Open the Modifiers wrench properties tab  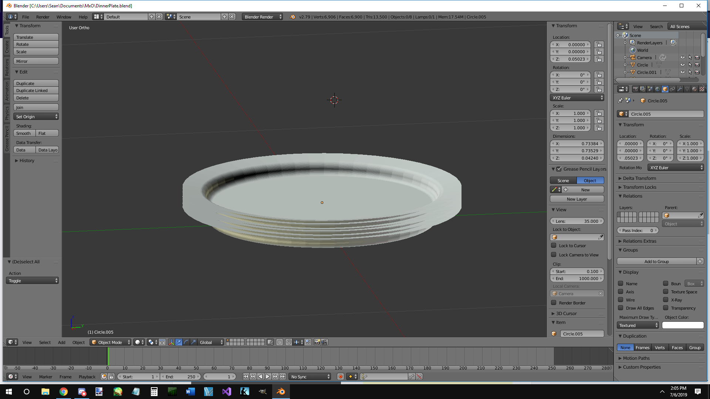[680, 89]
